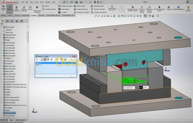Screen dimensions: 193x123
Task: Expand the 3/8-16 Tapped Hole1 feature
Action: 1,97
